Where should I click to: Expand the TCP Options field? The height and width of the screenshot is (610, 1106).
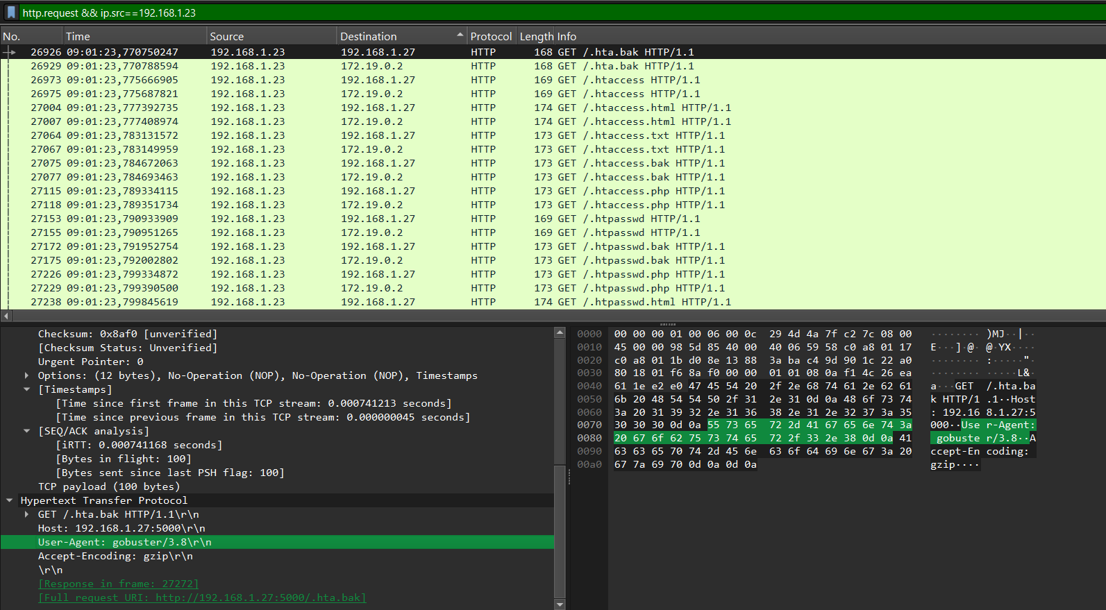[x=27, y=375]
